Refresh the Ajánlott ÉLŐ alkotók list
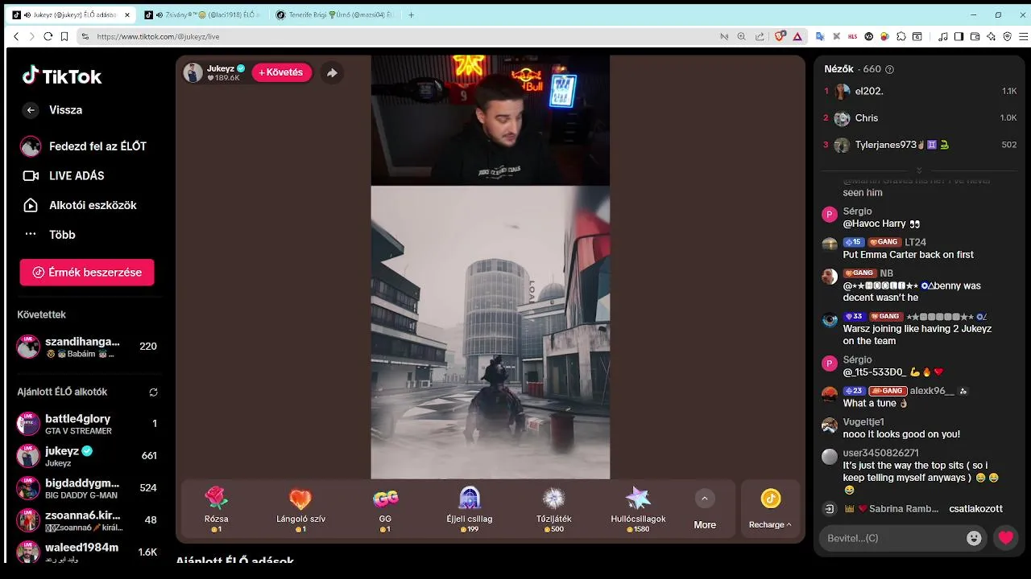1031x579 pixels. pyautogui.click(x=153, y=392)
